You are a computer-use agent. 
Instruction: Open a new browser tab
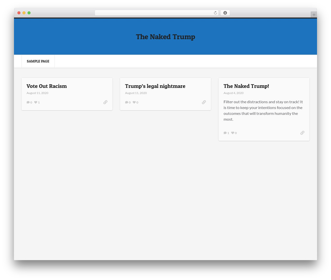314,15
